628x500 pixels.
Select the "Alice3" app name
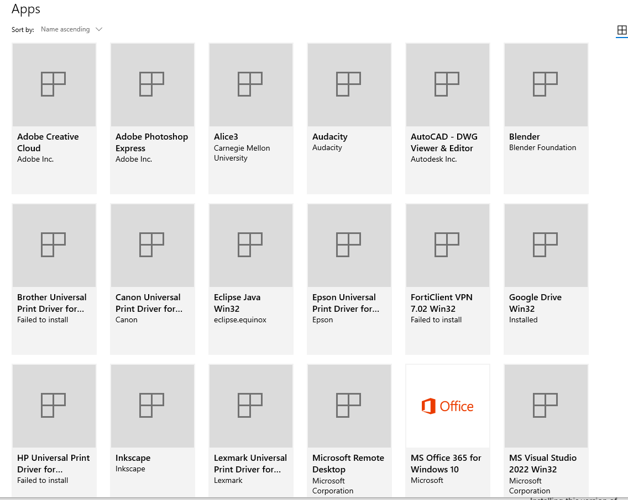[226, 137]
